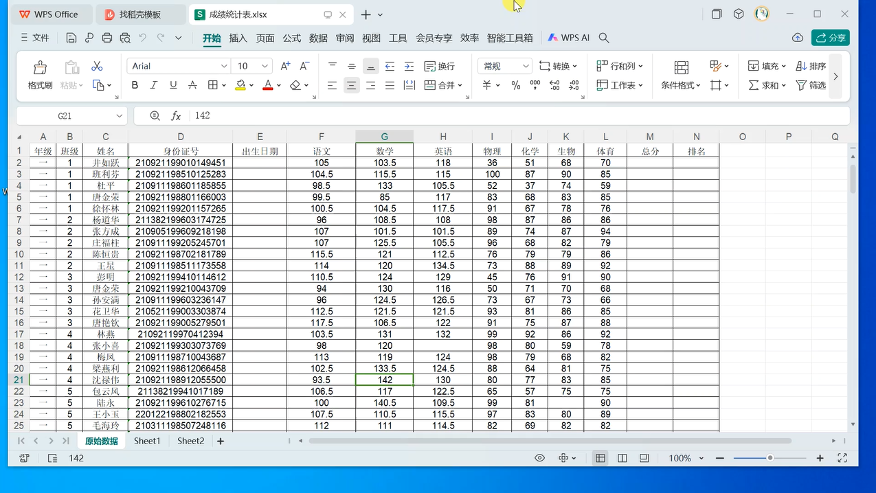Image resolution: width=876 pixels, height=493 pixels.
Task: Switch to the Sheet1 worksheet tab
Action: [x=147, y=441]
